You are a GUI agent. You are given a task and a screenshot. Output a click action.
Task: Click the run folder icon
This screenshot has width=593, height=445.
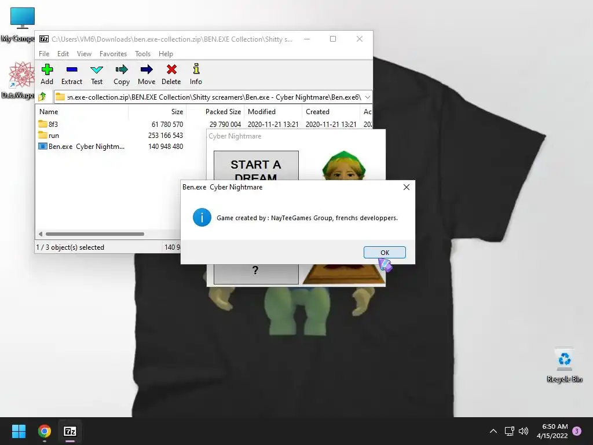(x=43, y=135)
